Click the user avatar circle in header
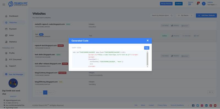Screen dimensions: 220x109 coord(204,4)
